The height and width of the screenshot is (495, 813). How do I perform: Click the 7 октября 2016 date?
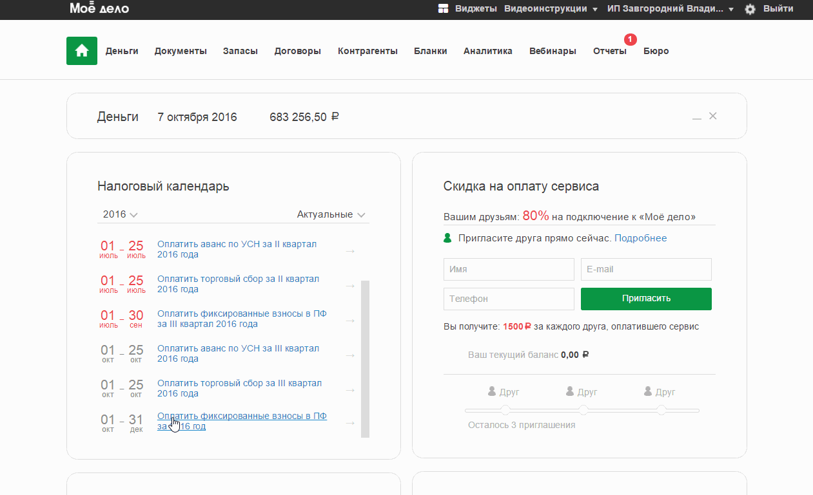pos(197,117)
